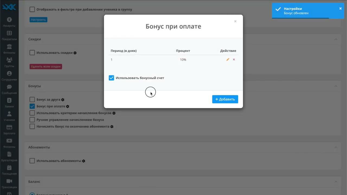Click the Период (в днях) column header
Image resolution: width=347 pixels, height=195 pixels.
[124, 51]
